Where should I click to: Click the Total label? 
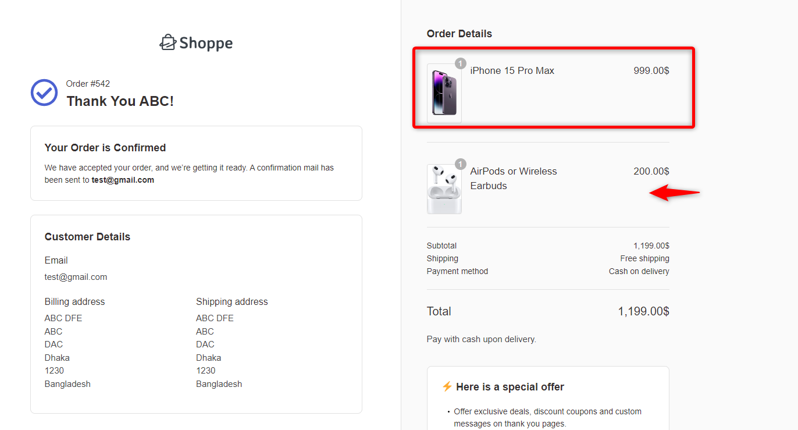point(439,311)
